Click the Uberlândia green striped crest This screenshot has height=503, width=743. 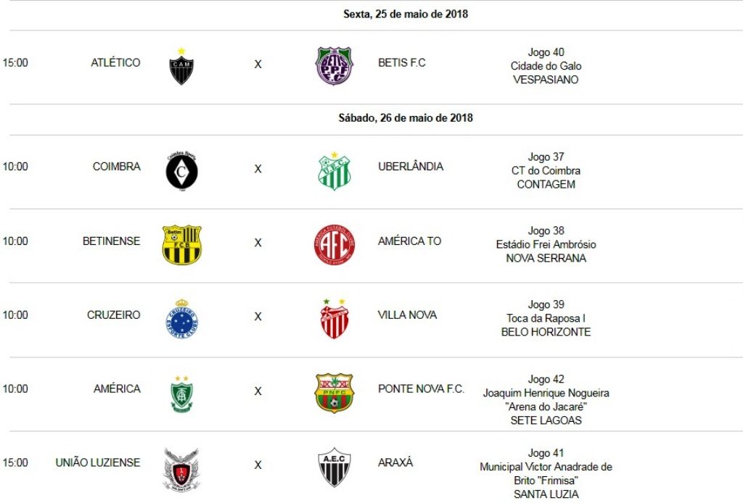tap(334, 171)
